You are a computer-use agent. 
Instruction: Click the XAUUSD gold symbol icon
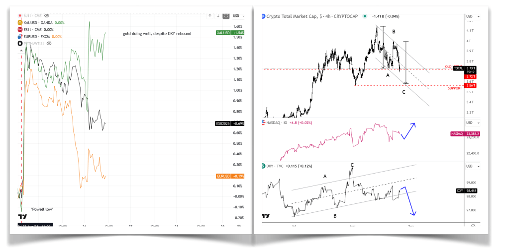(x=20, y=23)
